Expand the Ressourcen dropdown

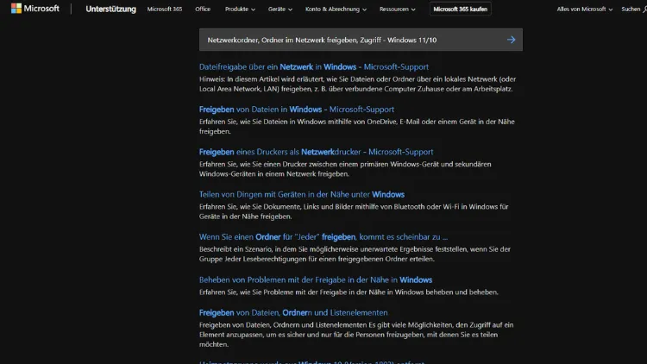(397, 9)
